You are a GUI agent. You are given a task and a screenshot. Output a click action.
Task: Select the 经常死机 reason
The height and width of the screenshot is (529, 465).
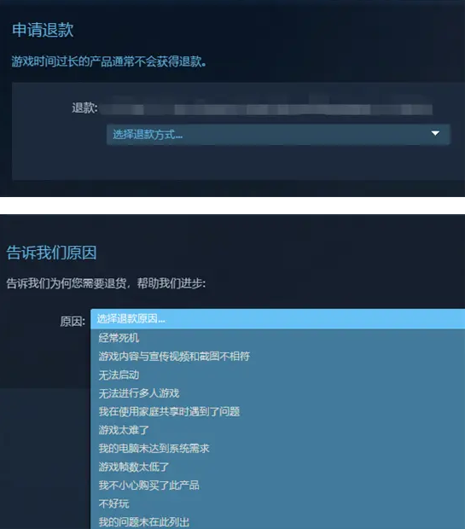coord(277,338)
